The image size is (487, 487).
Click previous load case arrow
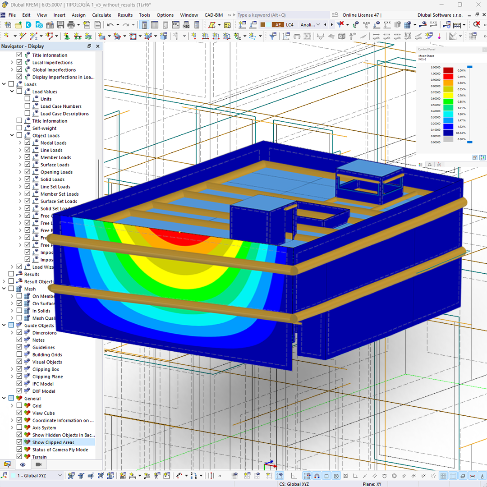pos(325,24)
